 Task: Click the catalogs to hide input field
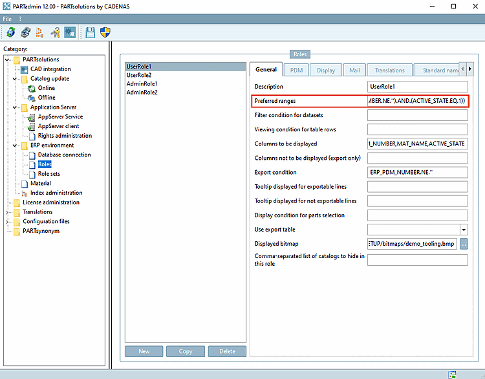tap(417, 260)
